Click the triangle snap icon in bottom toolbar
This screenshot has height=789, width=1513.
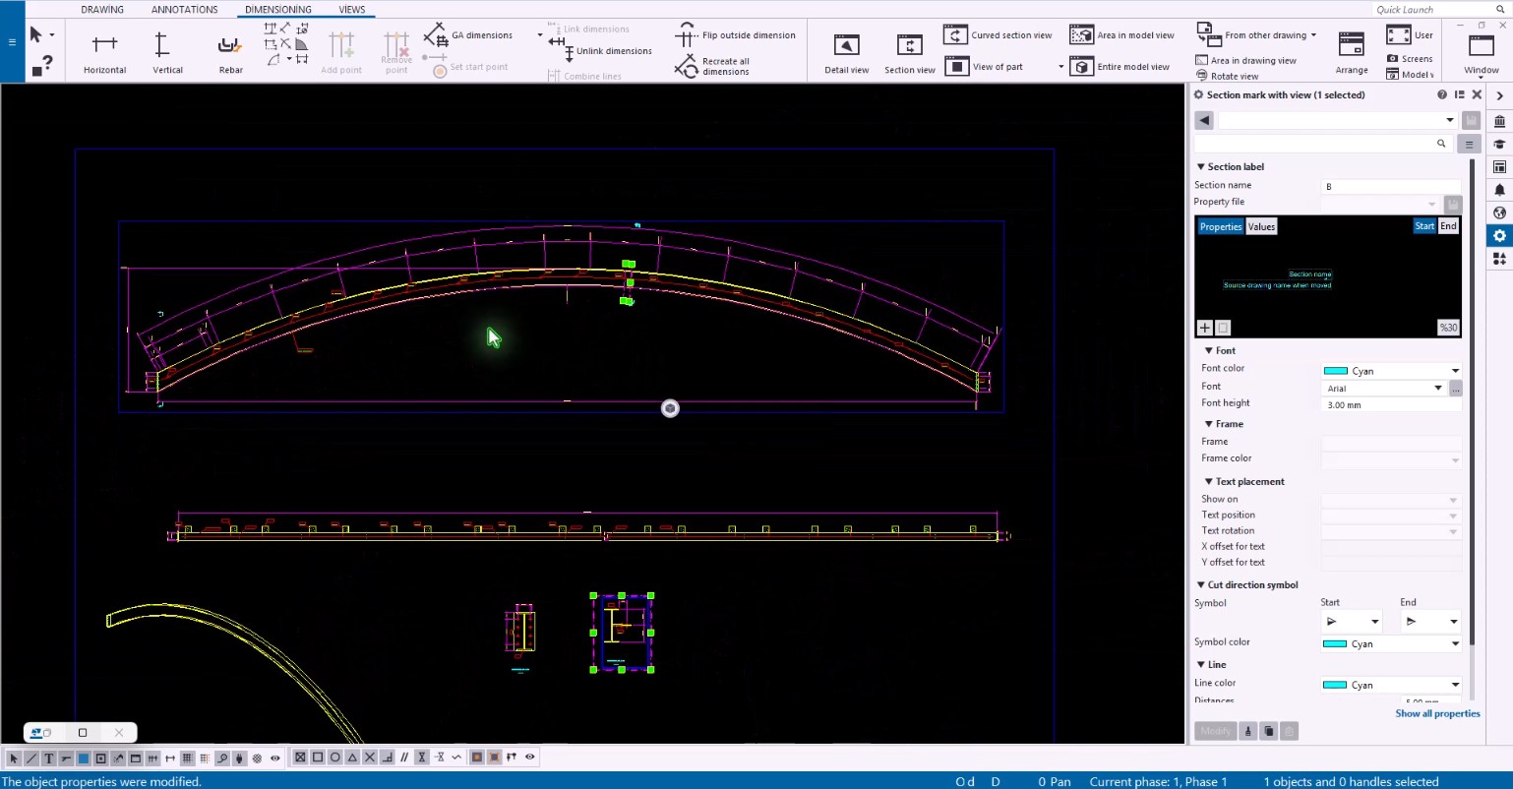(x=352, y=758)
